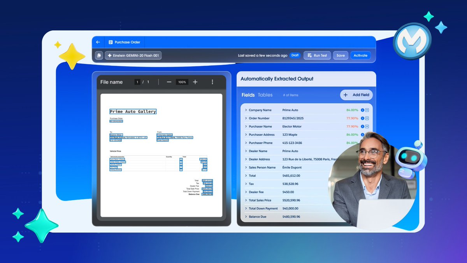Click the info icon on Order Number row
The image size is (467, 263).
(362, 118)
